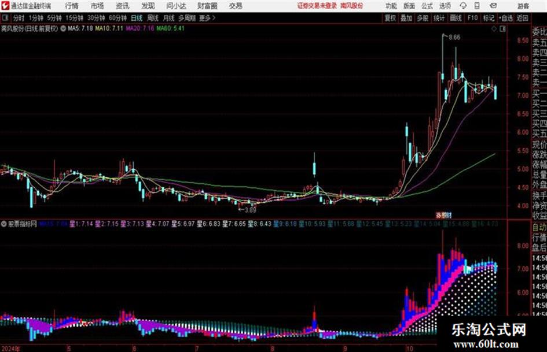Click the 星1: 7.14 indicator value
Screen dimensions: 547x352
pos(81,224)
